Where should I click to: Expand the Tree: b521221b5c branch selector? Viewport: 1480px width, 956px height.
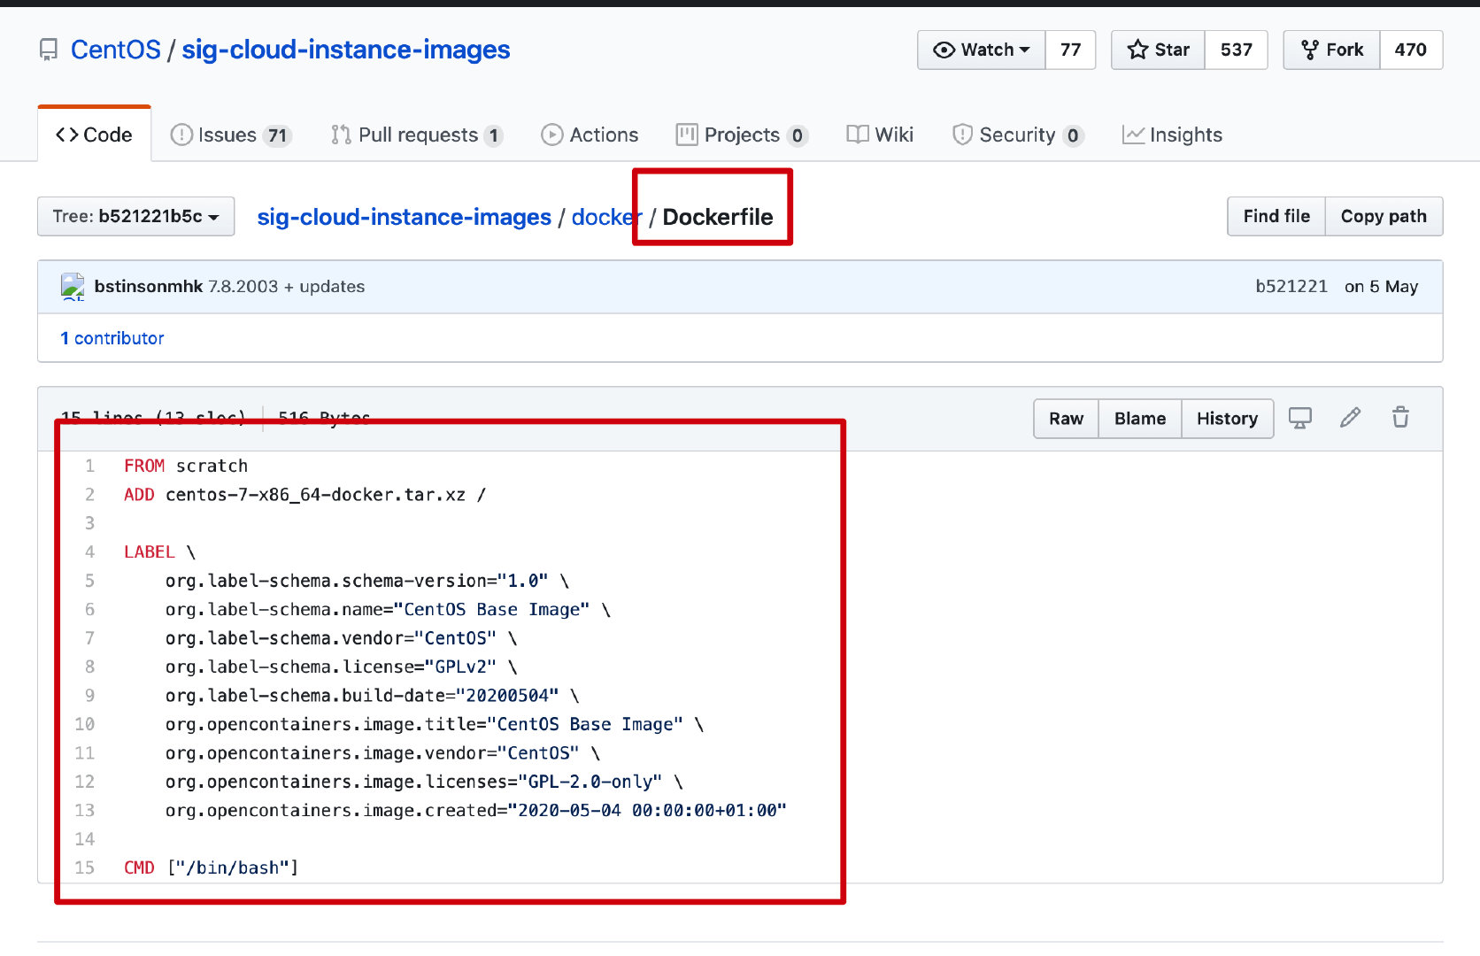(x=136, y=217)
